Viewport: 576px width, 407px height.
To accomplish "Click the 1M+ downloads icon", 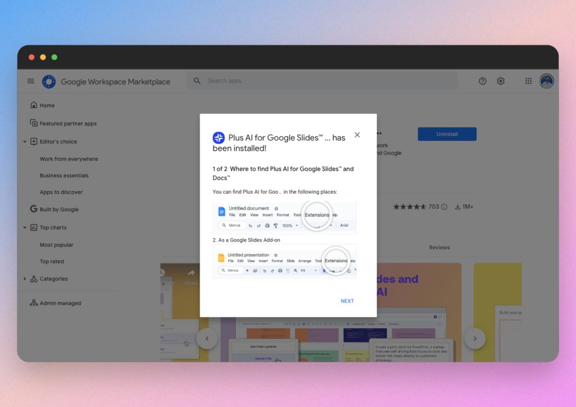I will 458,207.
